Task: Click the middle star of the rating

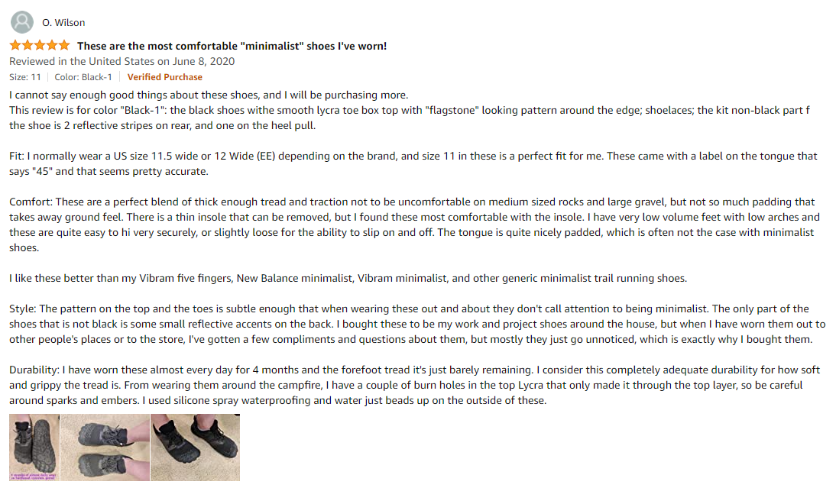Action: click(x=40, y=46)
